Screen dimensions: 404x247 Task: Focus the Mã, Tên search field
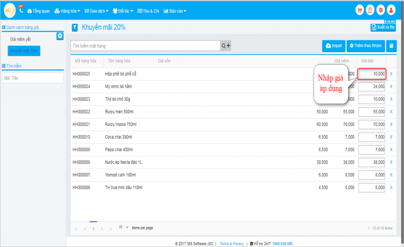point(33,78)
